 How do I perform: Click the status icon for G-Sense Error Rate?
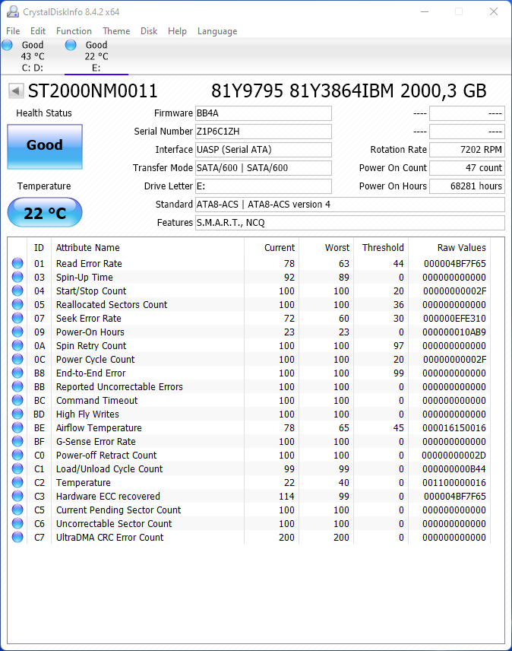[x=17, y=441]
